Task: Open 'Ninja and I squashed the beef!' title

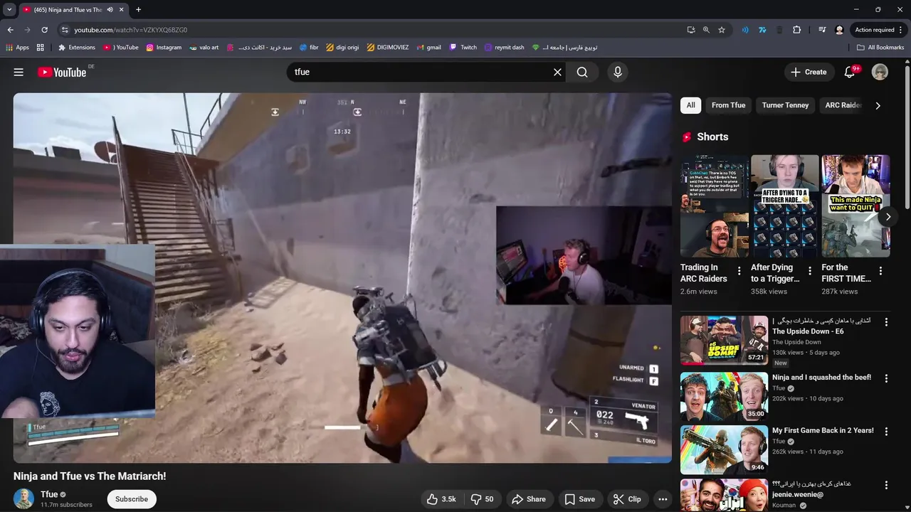Action: click(x=821, y=378)
